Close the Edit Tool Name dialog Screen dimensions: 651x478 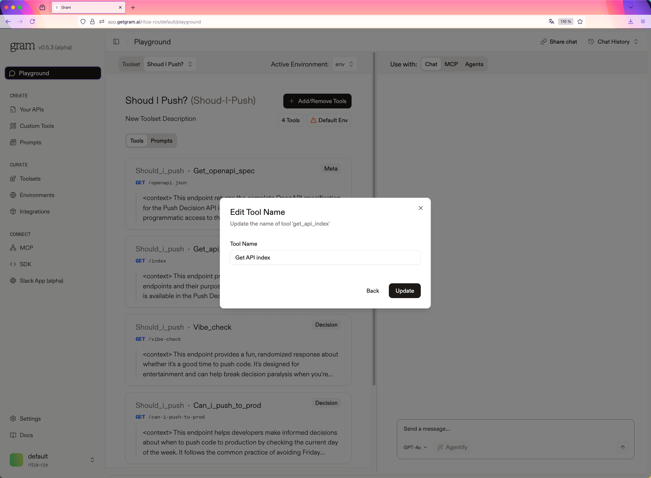click(420, 208)
